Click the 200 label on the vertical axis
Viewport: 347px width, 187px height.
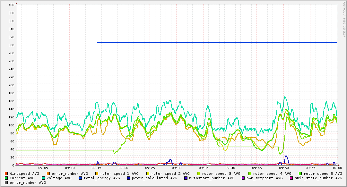tap(11, 85)
